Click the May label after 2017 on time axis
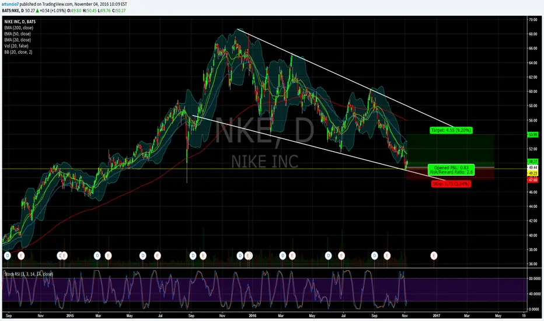Image resolution: width=544 pixels, height=321 pixels. 498,316
